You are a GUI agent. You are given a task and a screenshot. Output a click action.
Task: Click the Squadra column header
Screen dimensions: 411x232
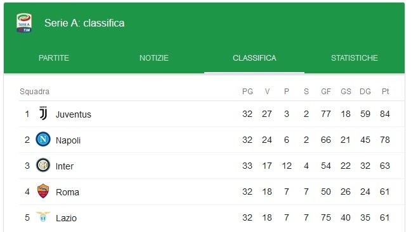click(x=35, y=92)
